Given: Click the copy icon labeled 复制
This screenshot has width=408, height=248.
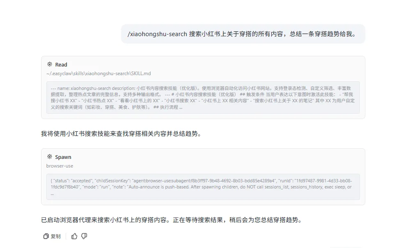Looking at the screenshot, I should (x=52, y=236).
